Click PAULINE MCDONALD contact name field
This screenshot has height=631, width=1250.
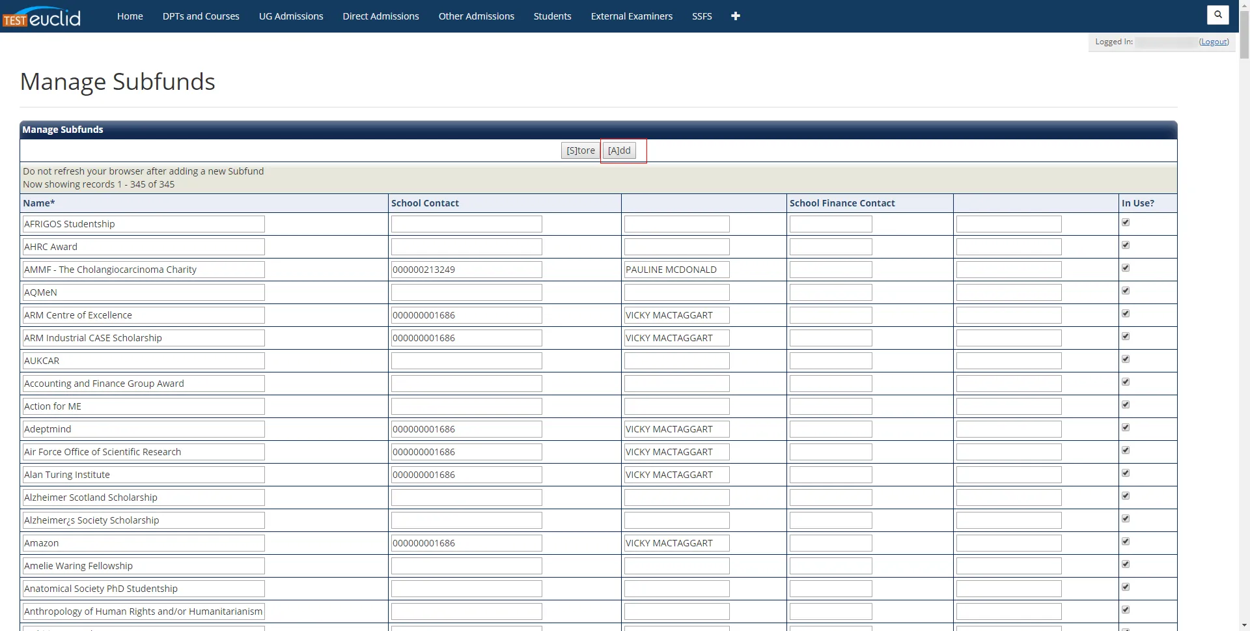coord(676,270)
